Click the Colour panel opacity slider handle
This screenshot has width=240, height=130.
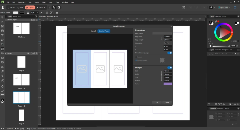229,46
